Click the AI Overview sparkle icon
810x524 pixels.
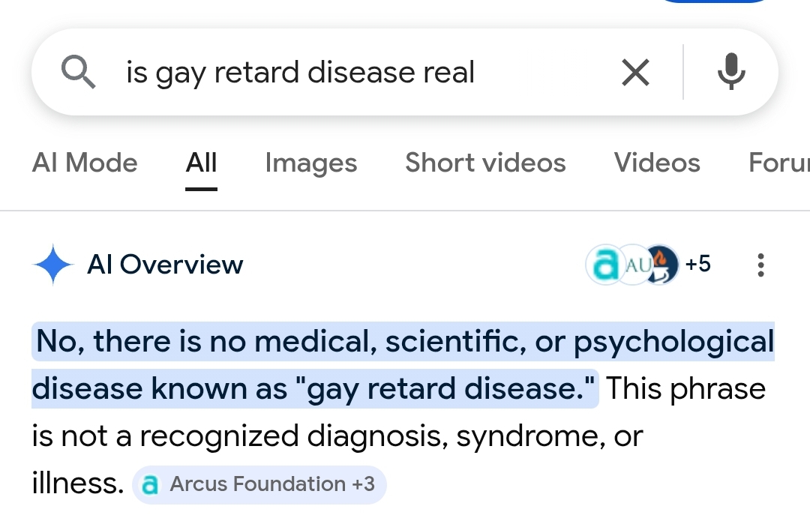coord(52,264)
